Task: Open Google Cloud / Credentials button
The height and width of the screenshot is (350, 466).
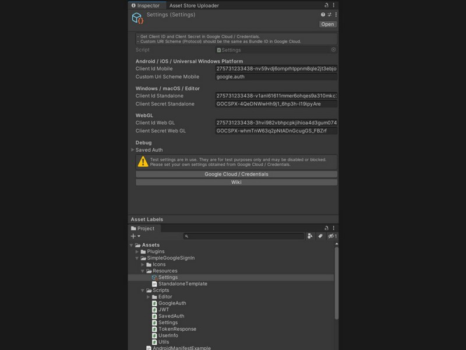Action: pyautogui.click(x=236, y=174)
